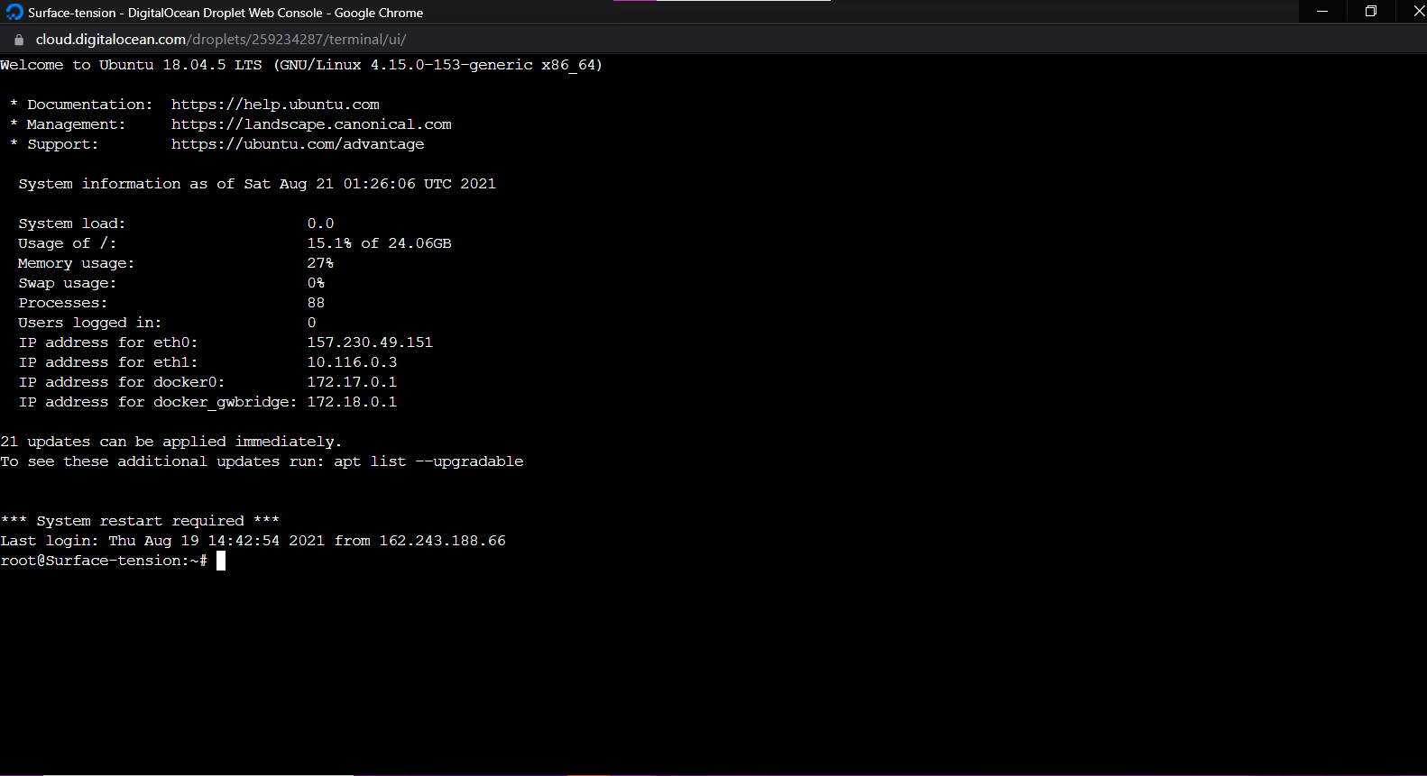Click the root@Surface-tension prompt text
1427x776 pixels.
click(104, 561)
